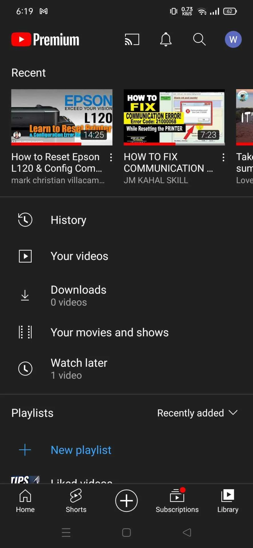This screenshot has width=253, height=548.
Task: Tap the YouTube Premium logo
Action: click(45, 39)
